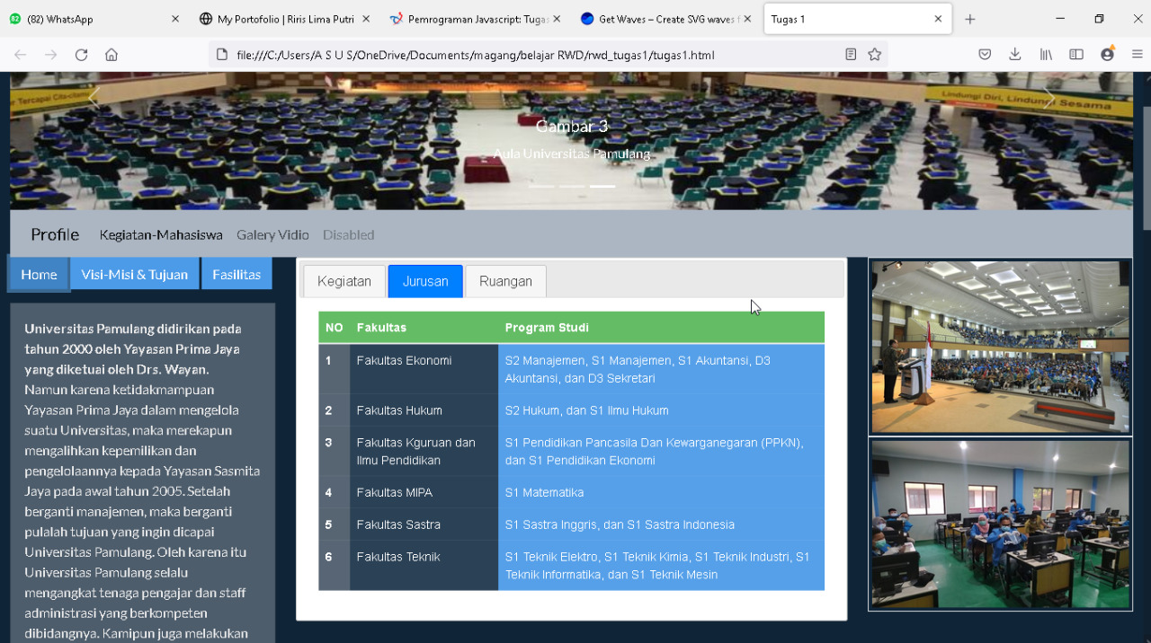
Task: Close the My Portofolio tab
Action: [366, 19]
